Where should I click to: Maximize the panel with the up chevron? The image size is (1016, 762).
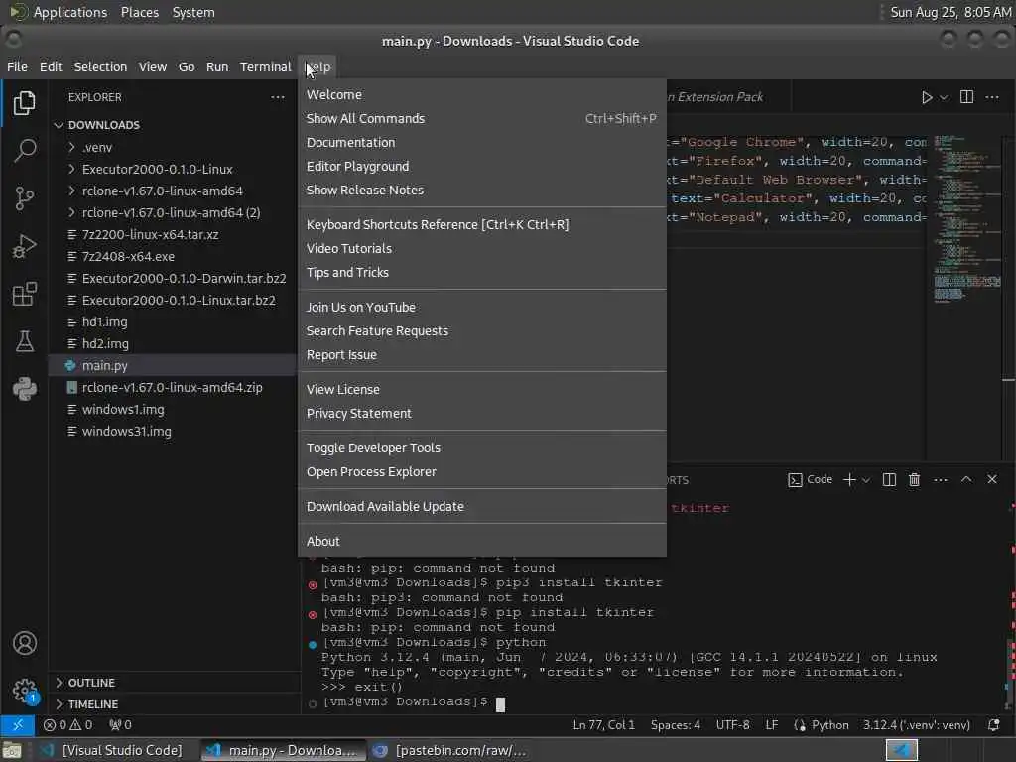click(x=966, y=479)
